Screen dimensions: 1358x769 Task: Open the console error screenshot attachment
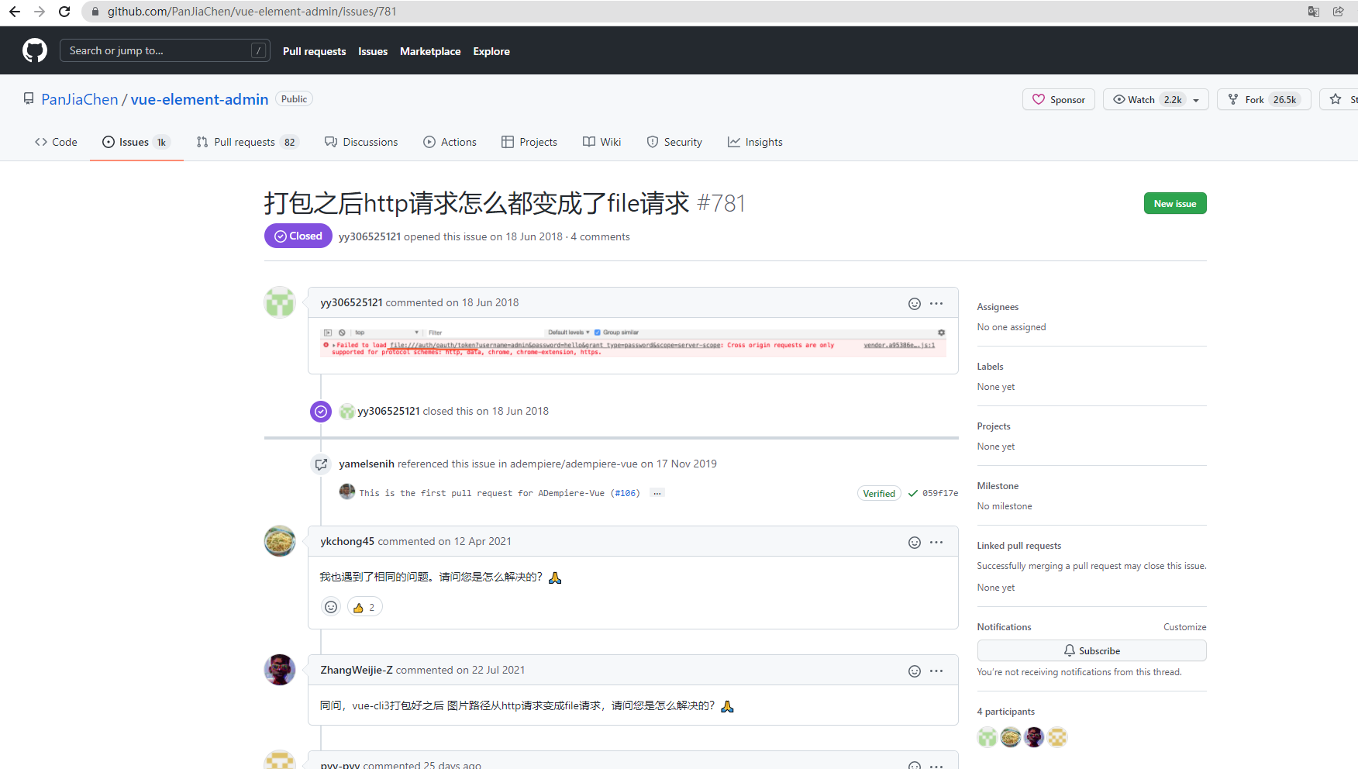633,342
